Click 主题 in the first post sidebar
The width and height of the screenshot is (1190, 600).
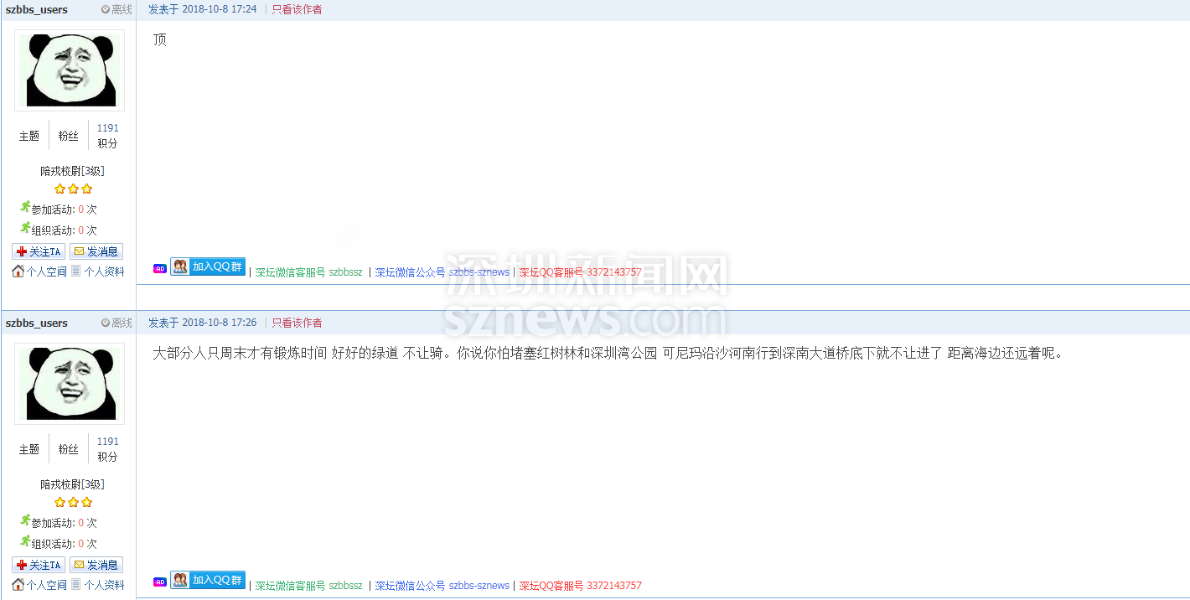(x=29, y=136)
